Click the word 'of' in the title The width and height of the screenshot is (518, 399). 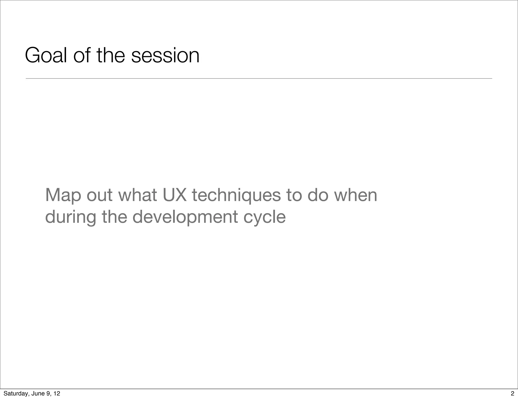(82, 55)
